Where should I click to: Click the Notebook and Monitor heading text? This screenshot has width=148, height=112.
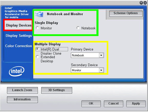65,14
